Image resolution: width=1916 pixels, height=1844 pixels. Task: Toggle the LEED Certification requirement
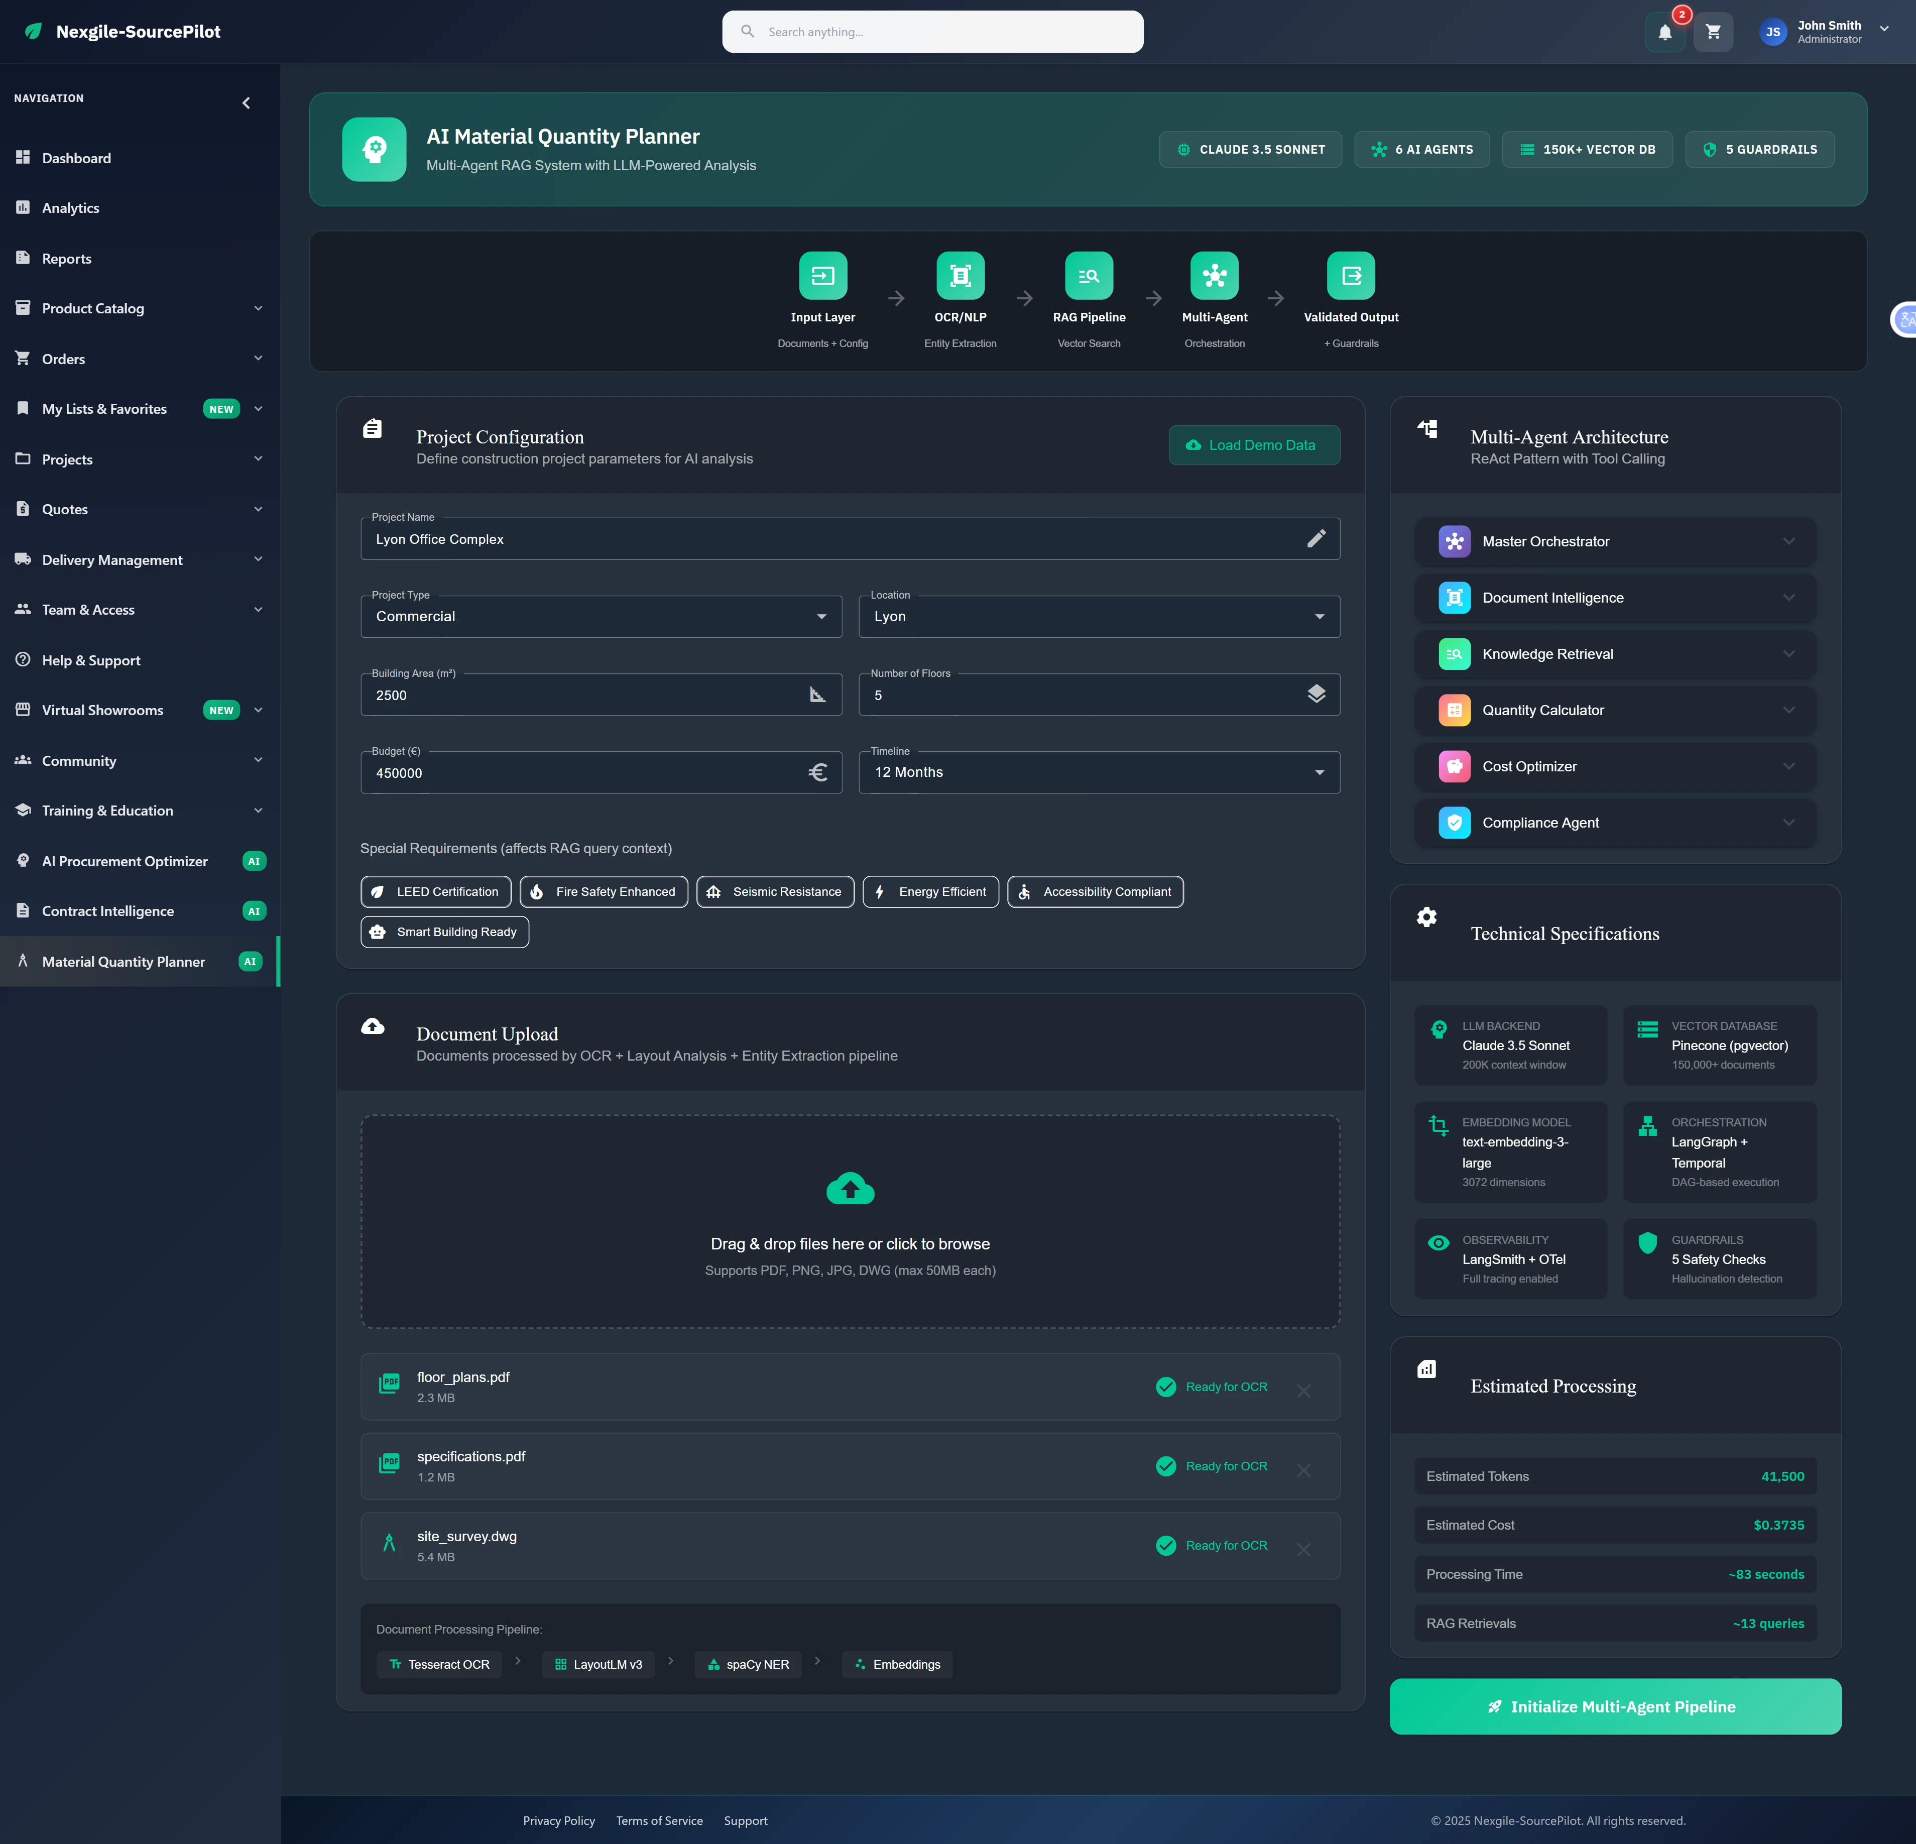click(x=435, y=891)
